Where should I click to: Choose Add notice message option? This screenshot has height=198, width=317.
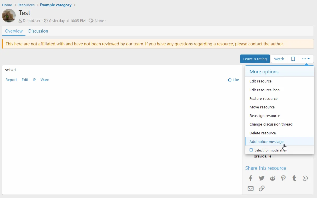(x=266, y=142)
